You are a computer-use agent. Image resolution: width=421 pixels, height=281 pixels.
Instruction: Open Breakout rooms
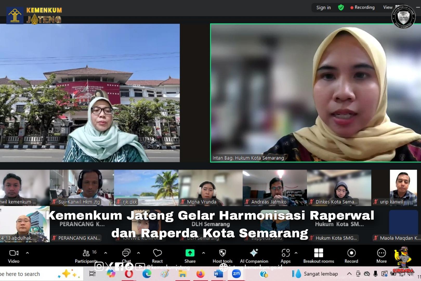(x=319, y=256)
